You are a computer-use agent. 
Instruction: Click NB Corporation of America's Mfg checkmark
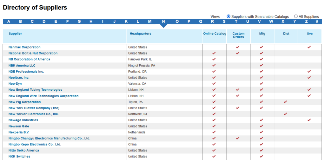pyautogui.click(x=262, y=59)
